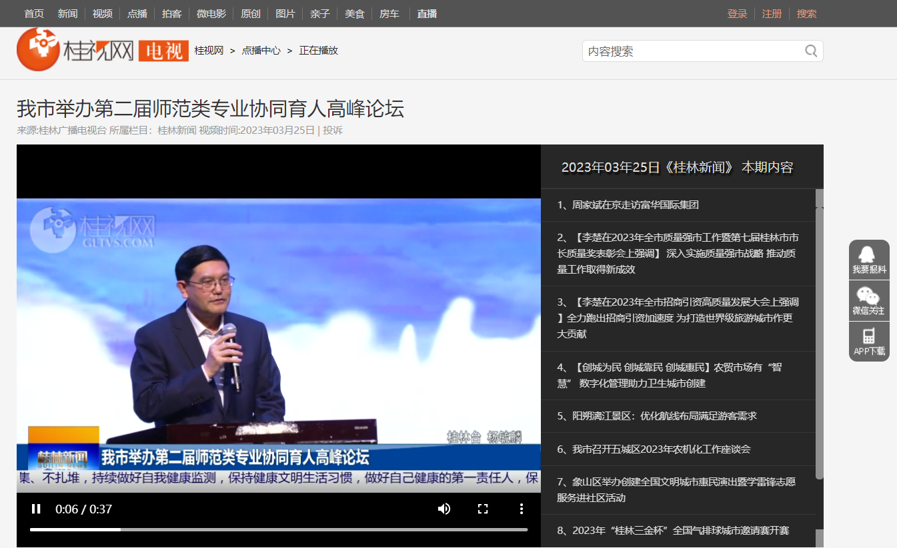This screenshot has height=548, width=897.
Task: Click the search magnifier icon
Action: [811, 51]
